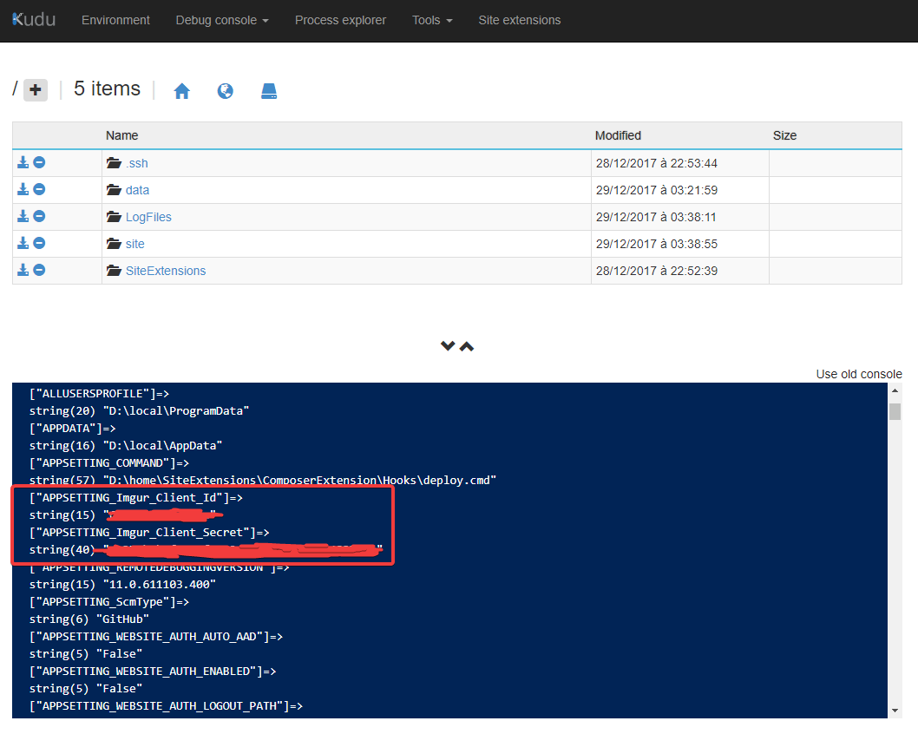This screenshot has height=734, width=918.
Task: Open the Debug console dropdown
Action: pos(221,20)
